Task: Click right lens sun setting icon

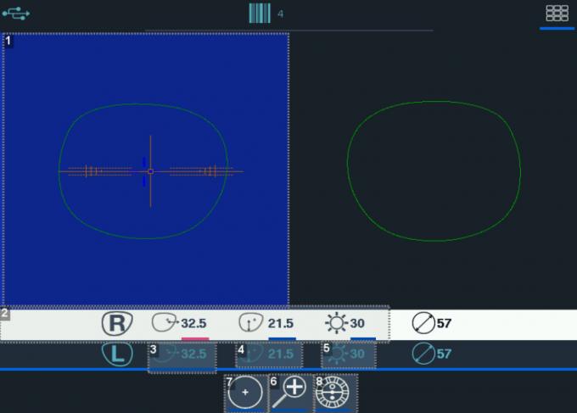Action: click(336, 323)
